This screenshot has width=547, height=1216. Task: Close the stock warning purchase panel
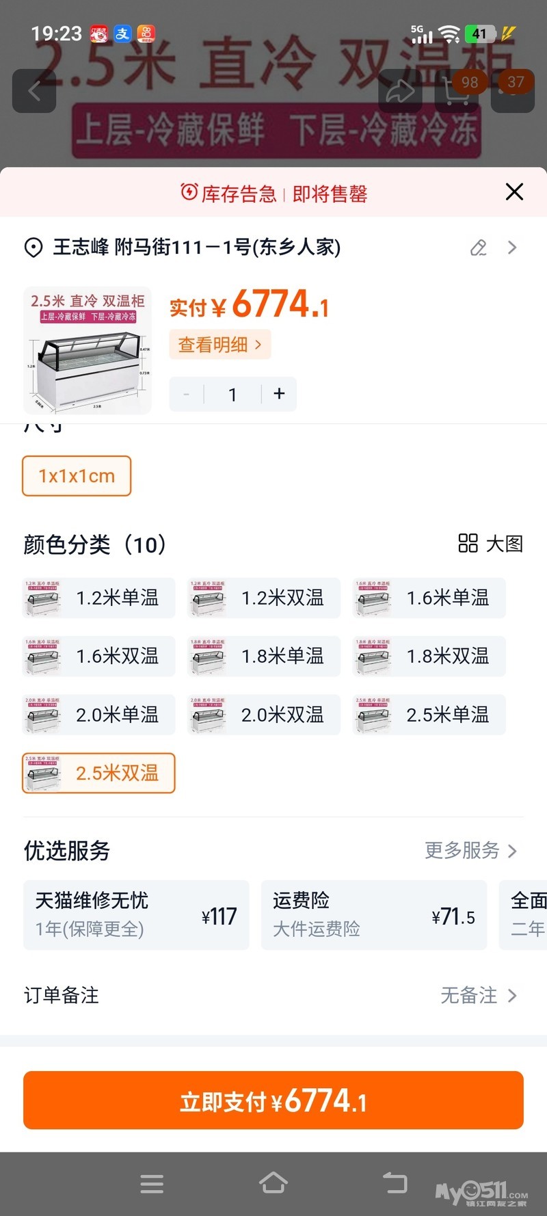pyautogui.click(x=514, y=192)
